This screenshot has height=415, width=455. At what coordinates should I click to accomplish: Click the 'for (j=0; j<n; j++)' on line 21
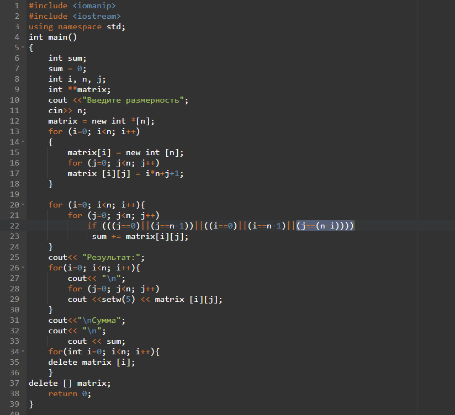(113, 215)
